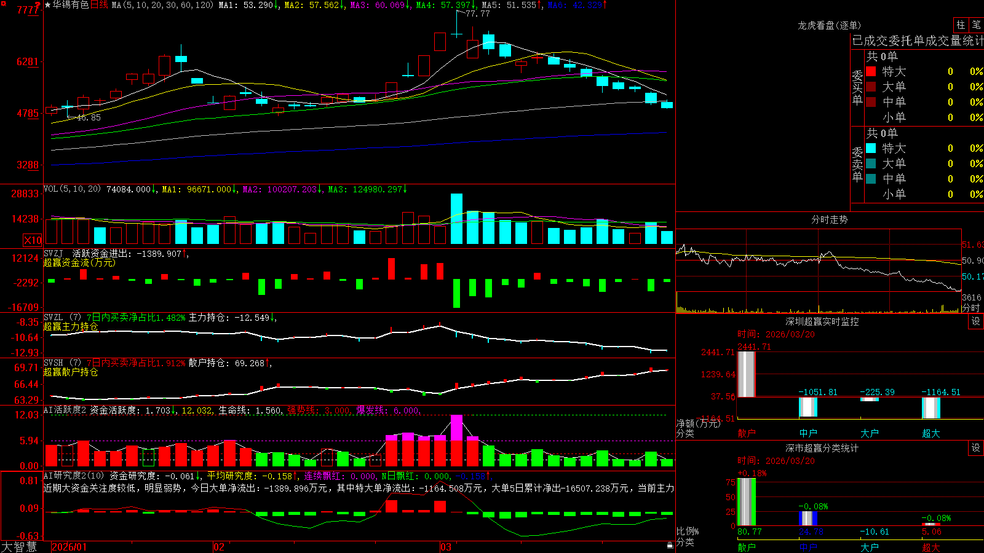Select the 笔 display mode button
Image resolution: width=984 pixels, height=553 pixels.
pos(977,25)
